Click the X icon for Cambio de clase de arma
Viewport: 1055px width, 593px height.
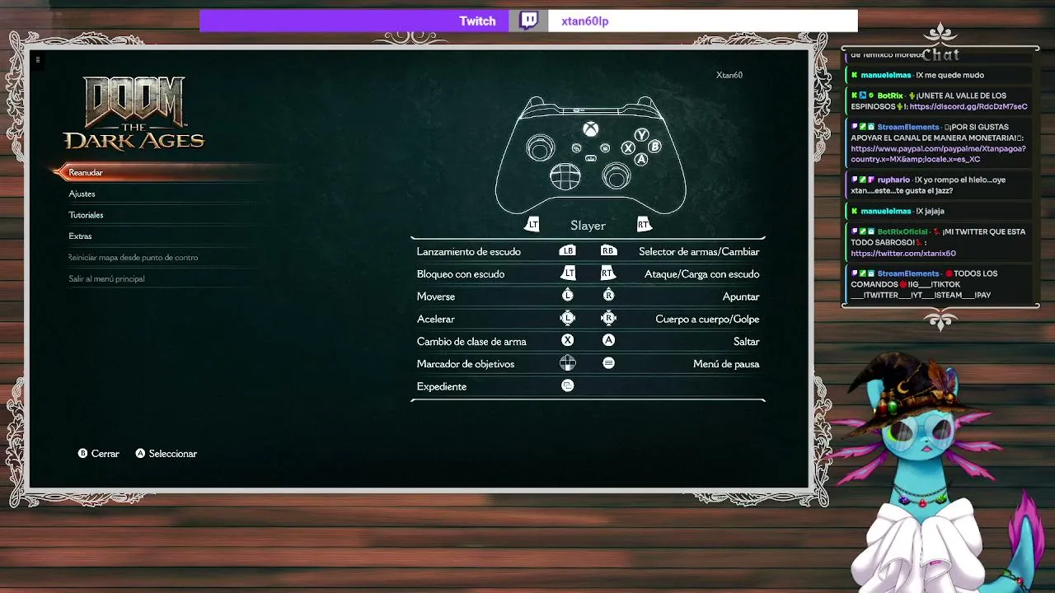point(567,340)
